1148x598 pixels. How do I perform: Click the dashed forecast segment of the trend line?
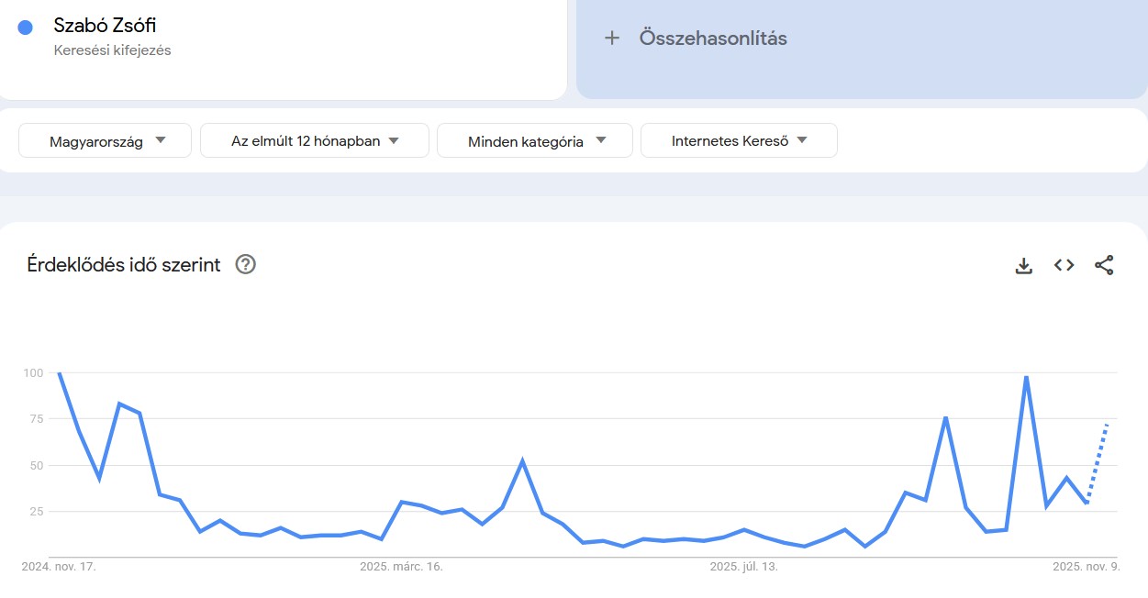pyautogui.click(x=1098, y=463)
